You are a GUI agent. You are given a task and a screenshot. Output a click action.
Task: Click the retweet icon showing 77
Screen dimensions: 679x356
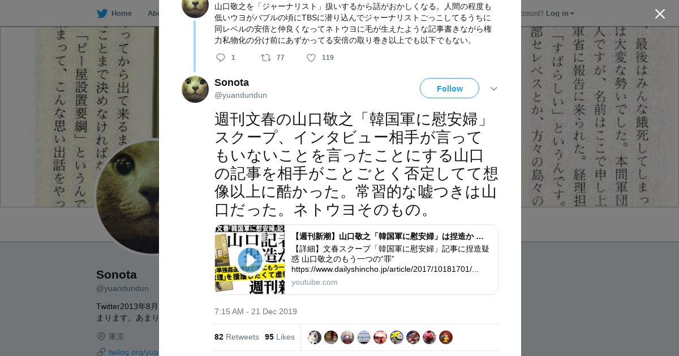(x=266, y=58)
